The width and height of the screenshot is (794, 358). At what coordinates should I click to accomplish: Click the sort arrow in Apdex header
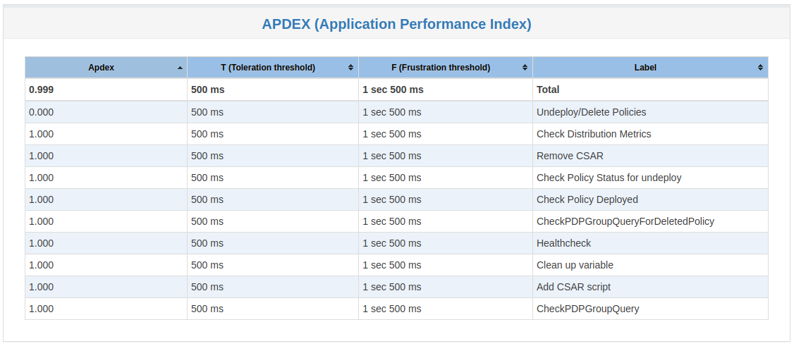coord(181,68)
